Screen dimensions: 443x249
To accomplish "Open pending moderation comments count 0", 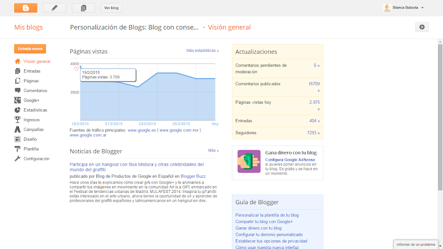I will [316, 65].
